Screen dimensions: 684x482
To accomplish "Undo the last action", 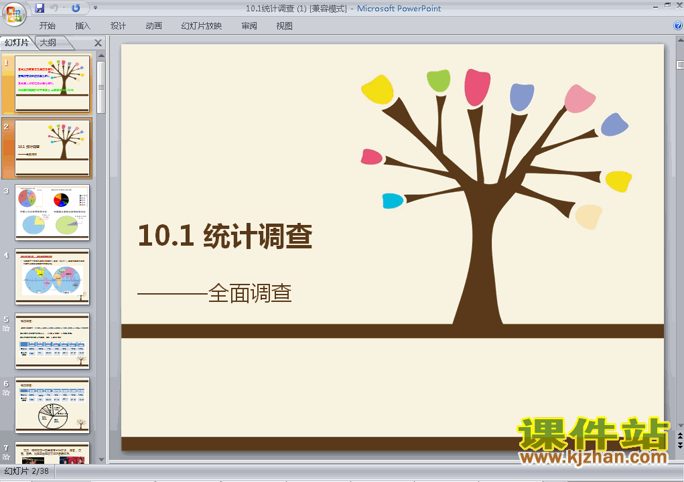I will click(54, 8).
